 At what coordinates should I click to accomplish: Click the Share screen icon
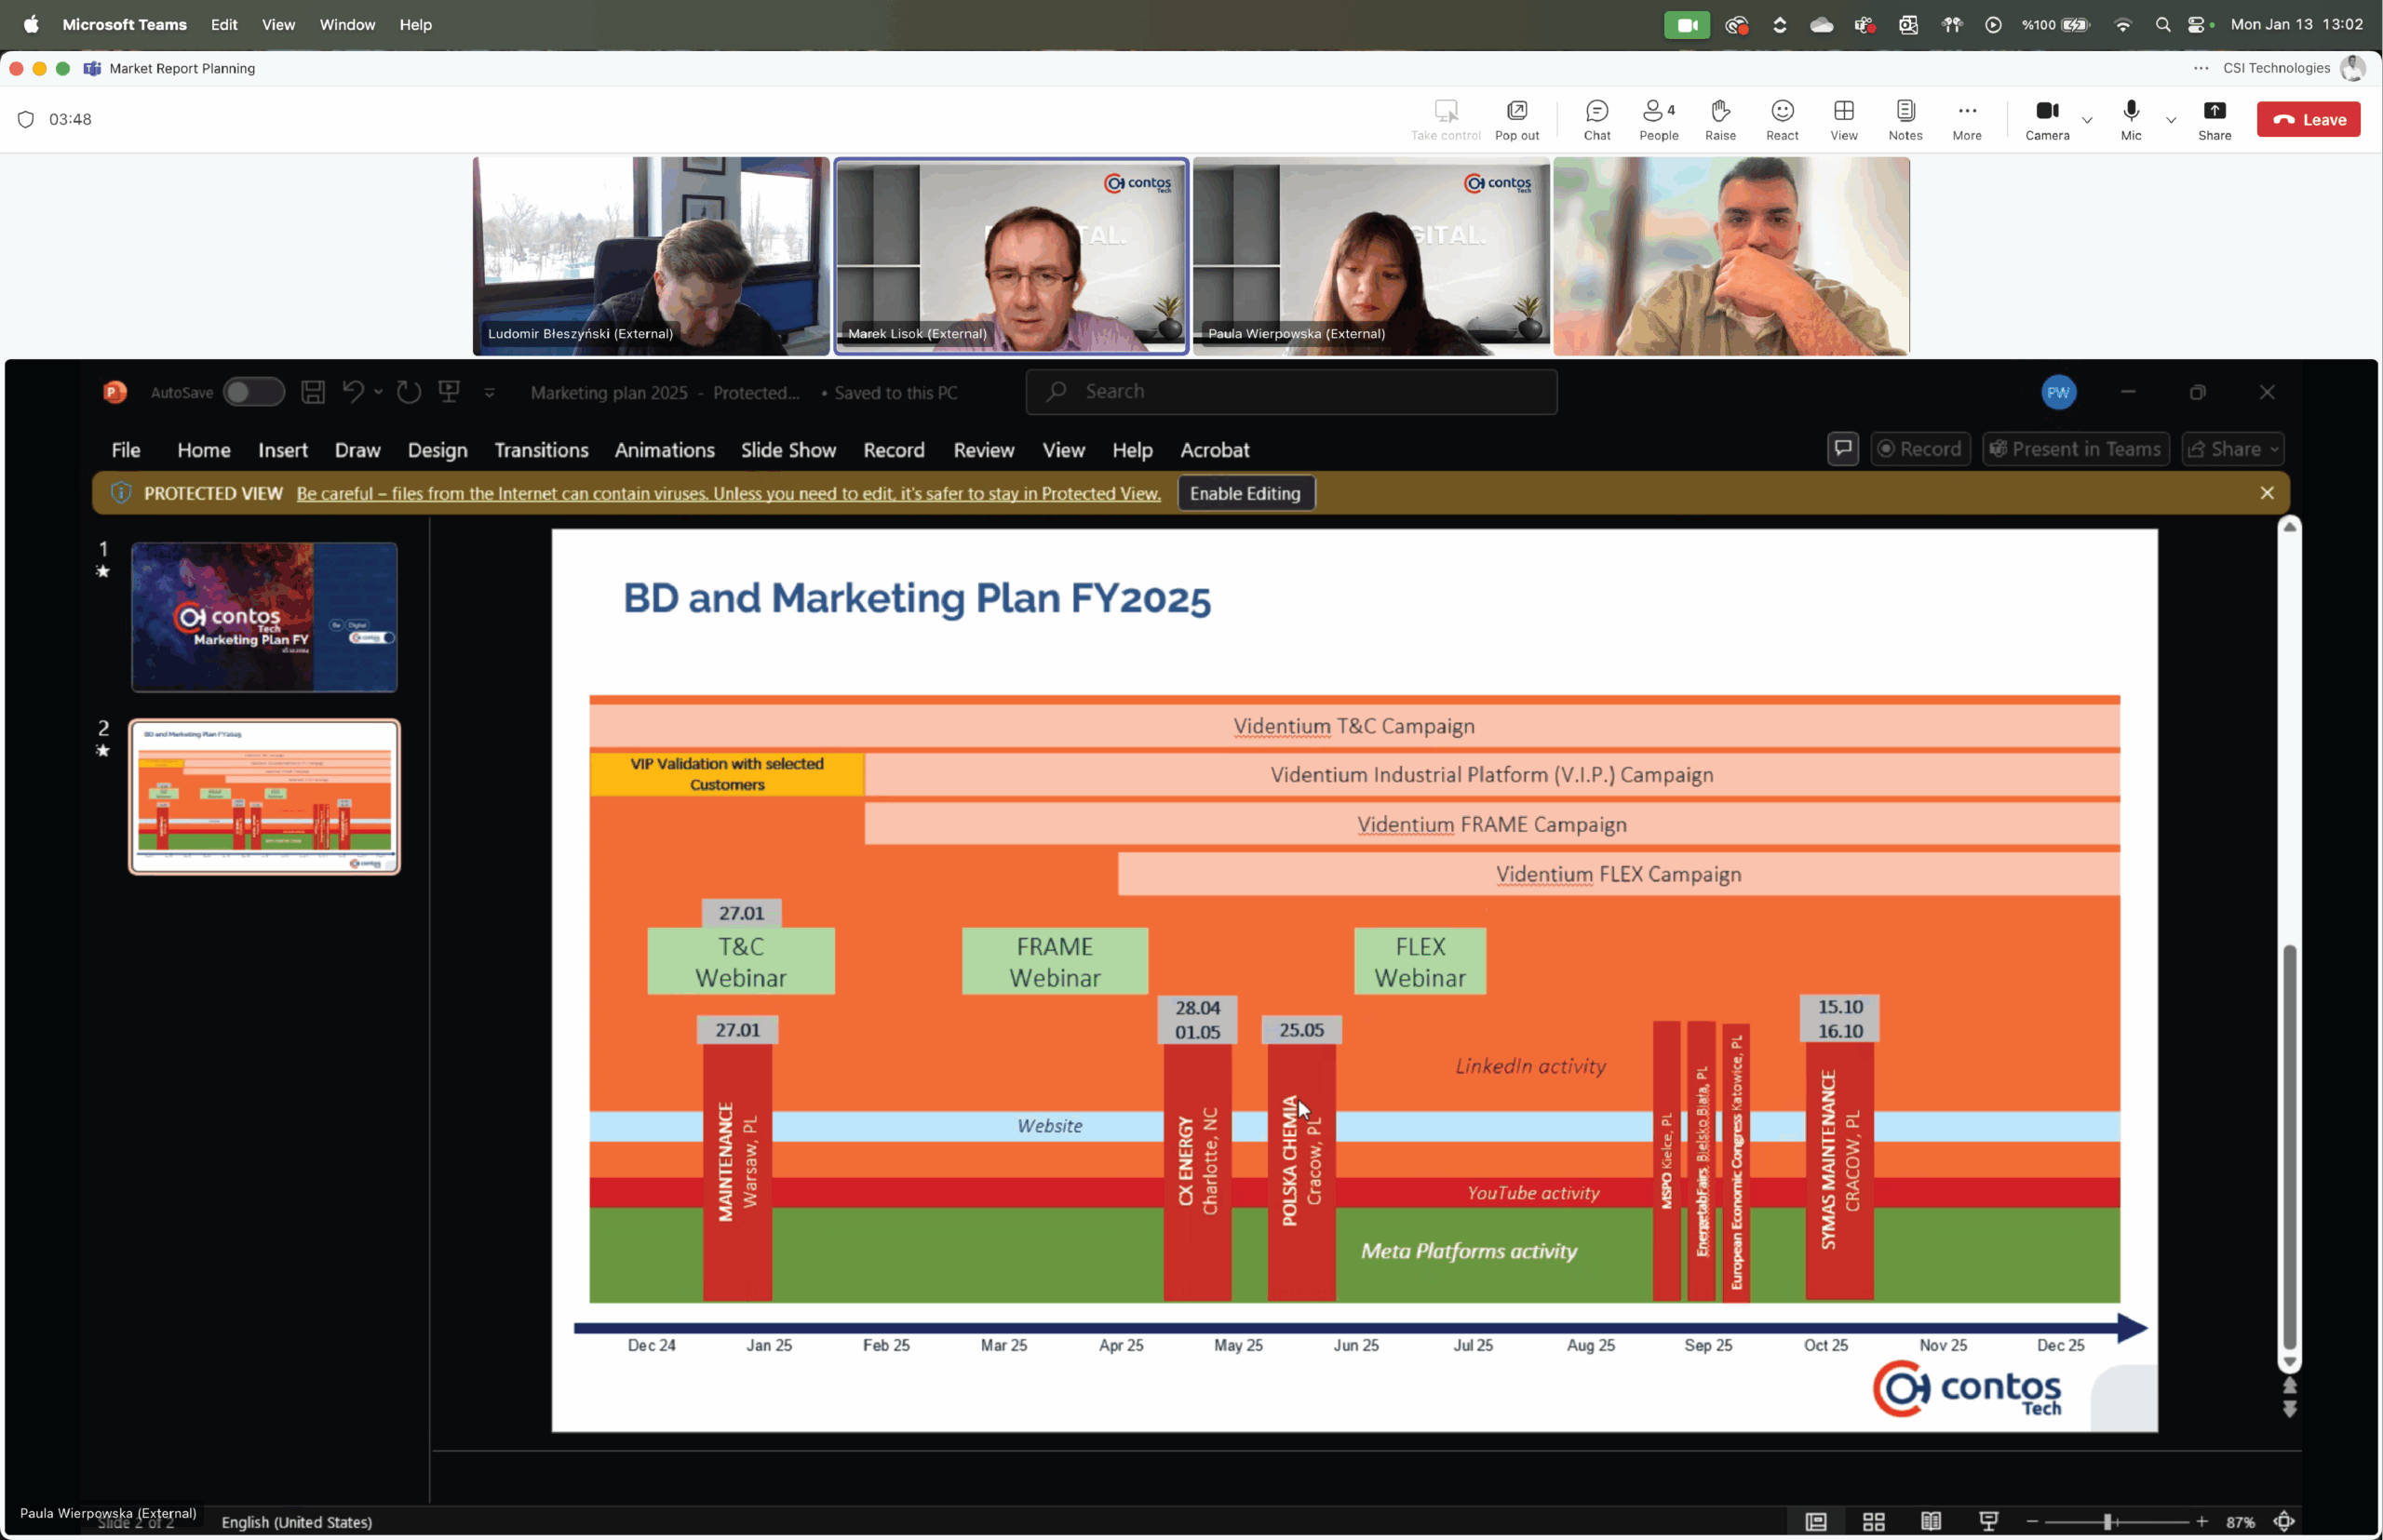click(2214, 119)
